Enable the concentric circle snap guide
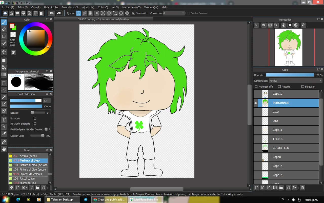 click(x=109, y=13)
